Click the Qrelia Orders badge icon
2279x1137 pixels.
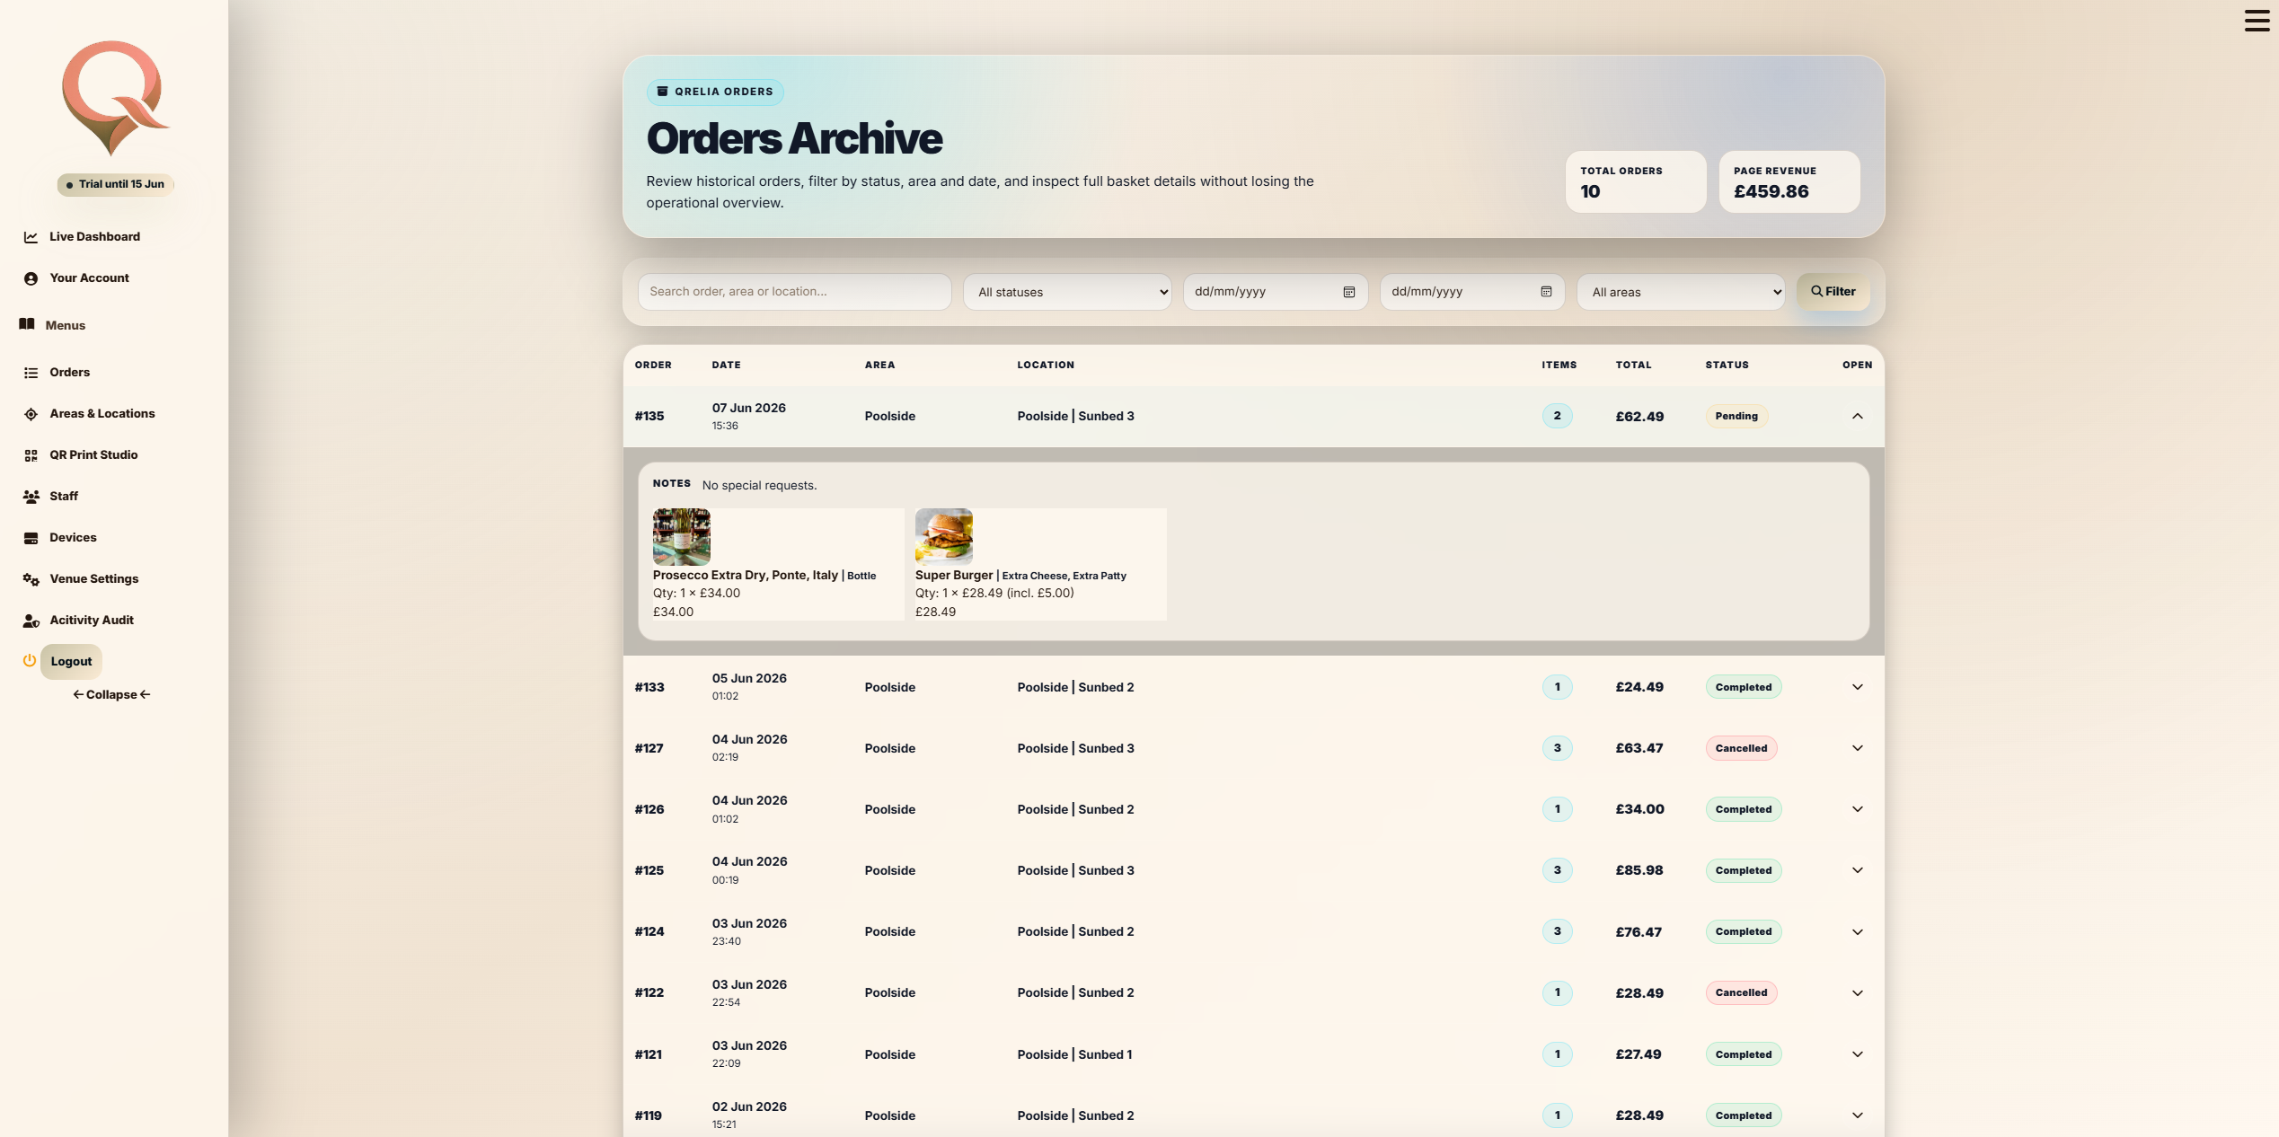[x=662, y=92]
